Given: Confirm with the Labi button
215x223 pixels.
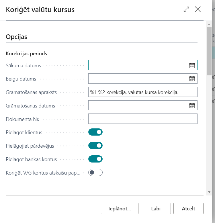Looking at the screenshot, I should (x=156, y=208).
